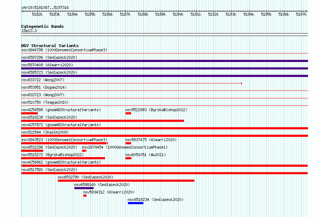
Task: Click the nsv6532790 Sedlazeck2020 label
Action: coord(86,177)
